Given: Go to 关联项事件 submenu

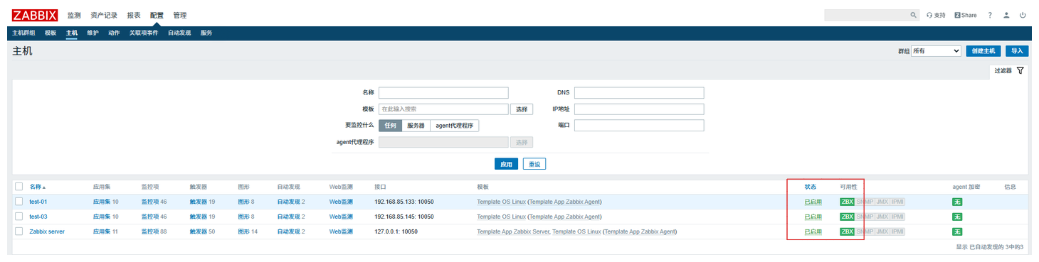Looking at the screenshot, I should pos(144,33).
